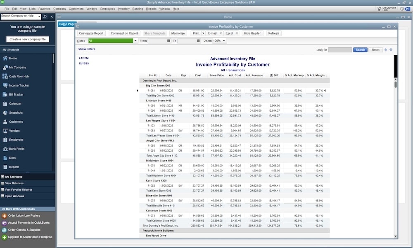This screenshot has width=413, height=248.
Task: Open the Inventory menu in menu bar
Action: [x=123, y=9]
